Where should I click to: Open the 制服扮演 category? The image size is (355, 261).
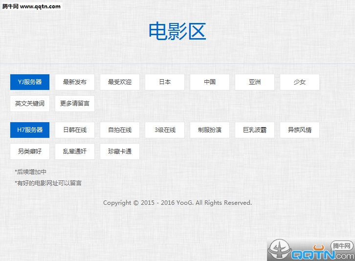click(210, 130)
